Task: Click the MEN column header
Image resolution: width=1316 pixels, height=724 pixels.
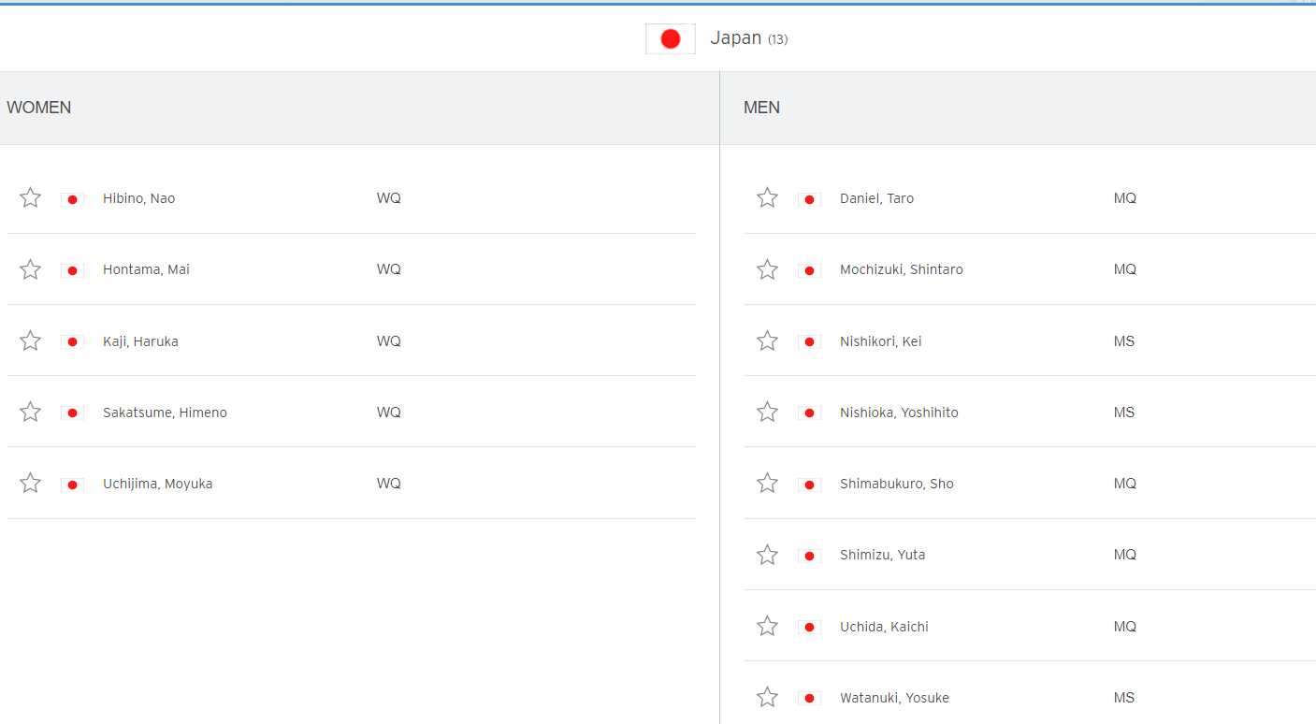Action: tap(761, 108)
